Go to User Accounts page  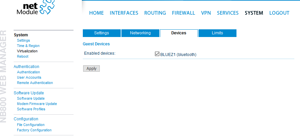[29, 77]
